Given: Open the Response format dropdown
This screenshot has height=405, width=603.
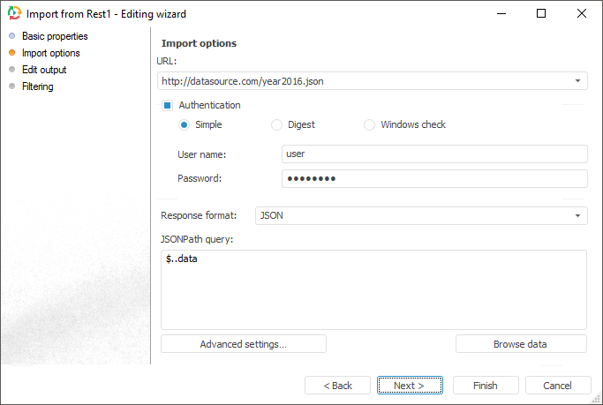Looking at the screenshot, I should pos(577,215).
